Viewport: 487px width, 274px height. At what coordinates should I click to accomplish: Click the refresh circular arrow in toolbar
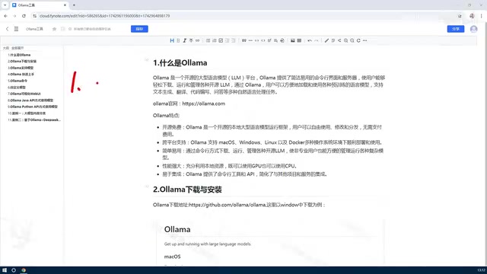(358, 40)
